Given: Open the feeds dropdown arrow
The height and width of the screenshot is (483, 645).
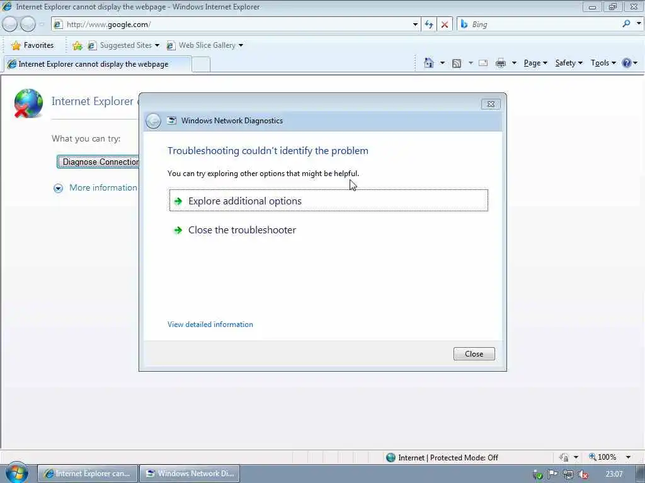Looking at the screenshot, I should pos(471,63).
